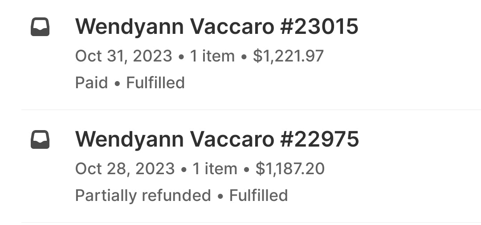Select the $1,187.20 order total
Viewport: 481px width, 225px height.
point(290,169)
